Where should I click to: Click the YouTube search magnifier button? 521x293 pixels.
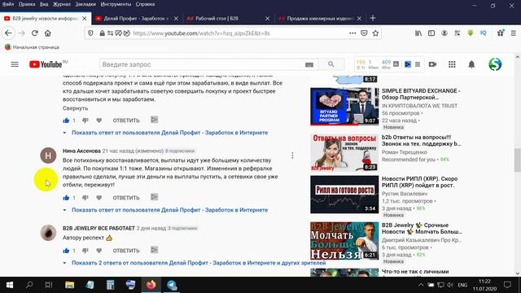click(331, 64)
